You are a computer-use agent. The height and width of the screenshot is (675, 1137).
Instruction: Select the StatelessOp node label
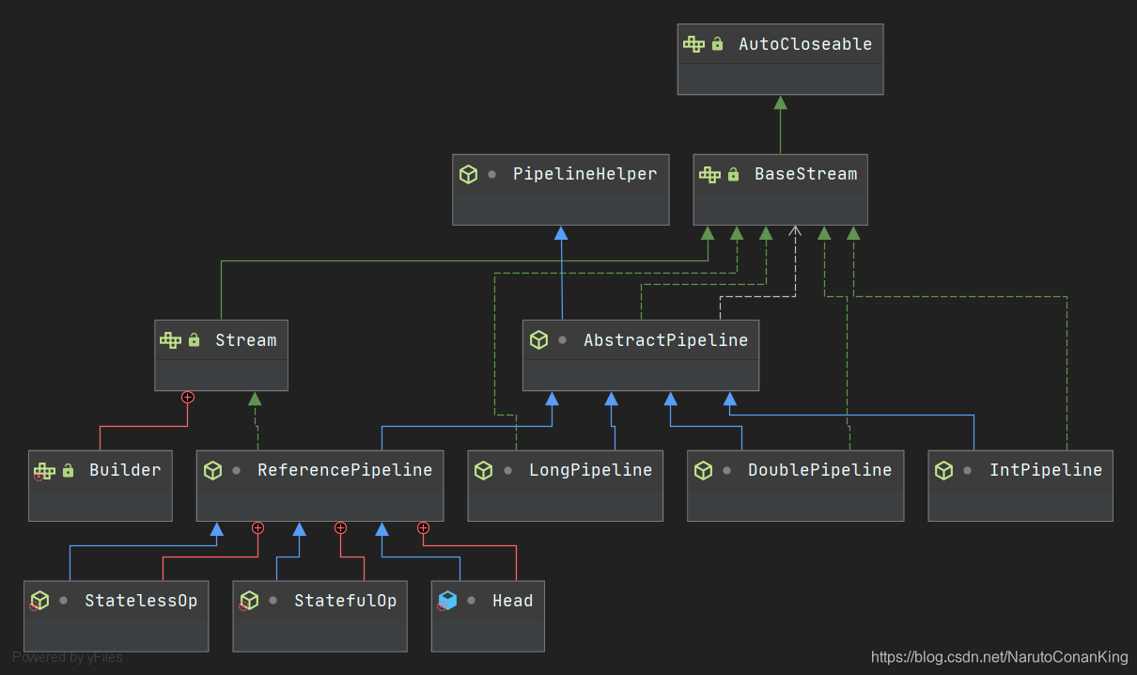141,601
